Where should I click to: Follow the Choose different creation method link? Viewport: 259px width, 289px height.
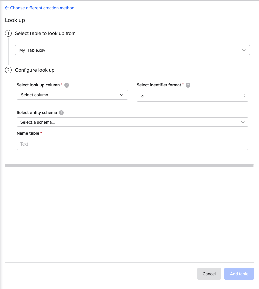tap(42, 8)
